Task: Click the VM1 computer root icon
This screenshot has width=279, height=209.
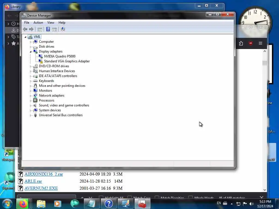Action: coord(30,37)
